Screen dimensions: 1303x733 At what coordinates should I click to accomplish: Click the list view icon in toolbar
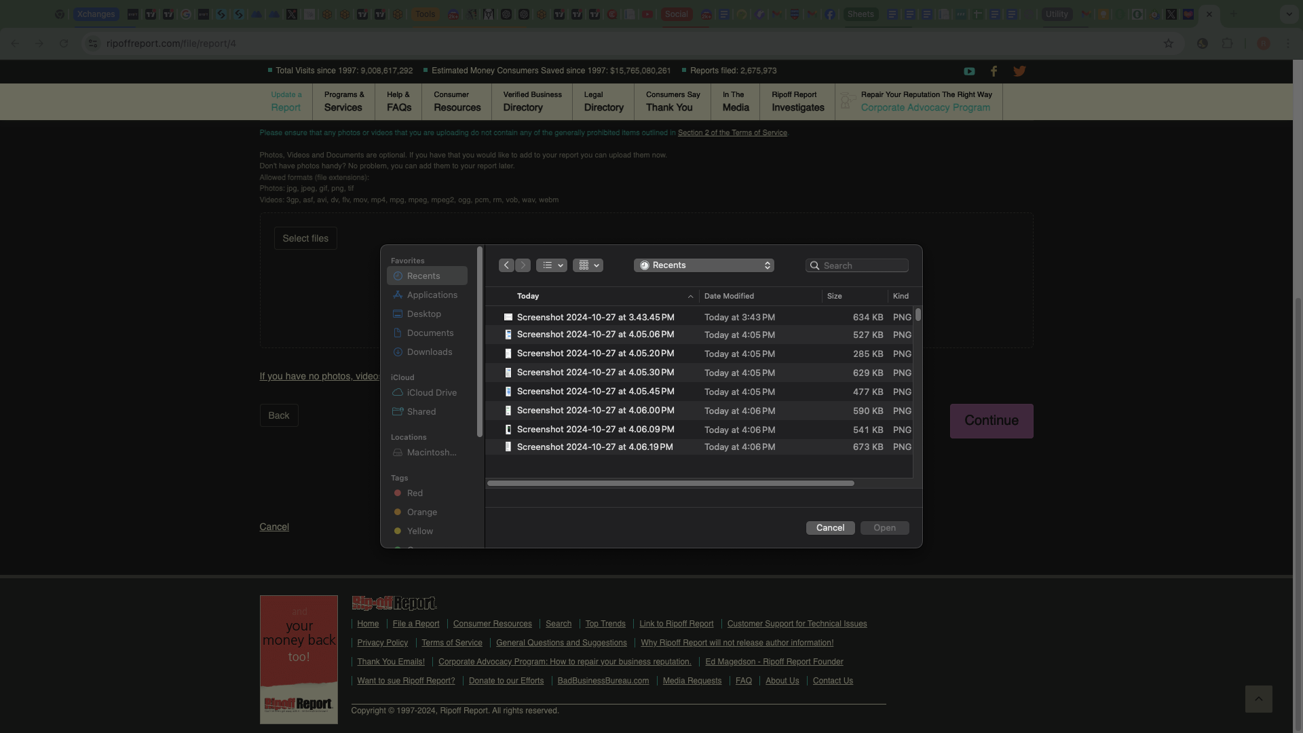point(548,266)
